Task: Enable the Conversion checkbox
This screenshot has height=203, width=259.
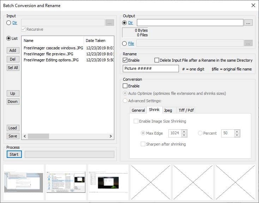Action: [x=125, y=86]
